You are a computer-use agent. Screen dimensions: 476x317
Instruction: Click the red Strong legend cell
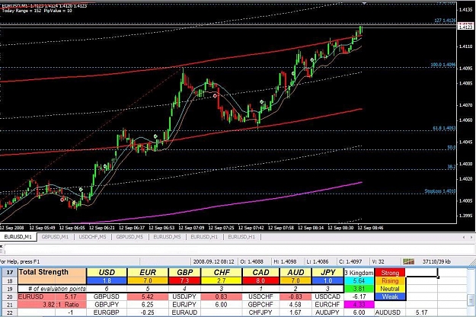point(390,273)
